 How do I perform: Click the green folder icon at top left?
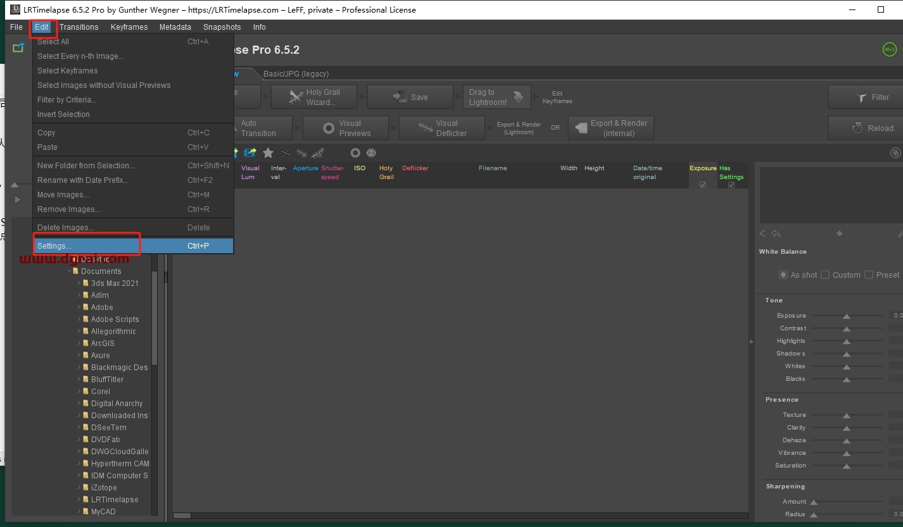[x=18, y=48]
